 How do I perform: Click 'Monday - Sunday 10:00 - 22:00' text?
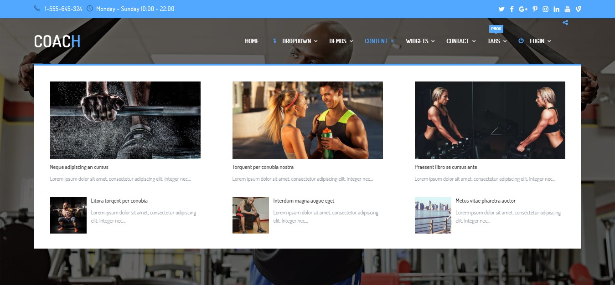coord(135,9)
